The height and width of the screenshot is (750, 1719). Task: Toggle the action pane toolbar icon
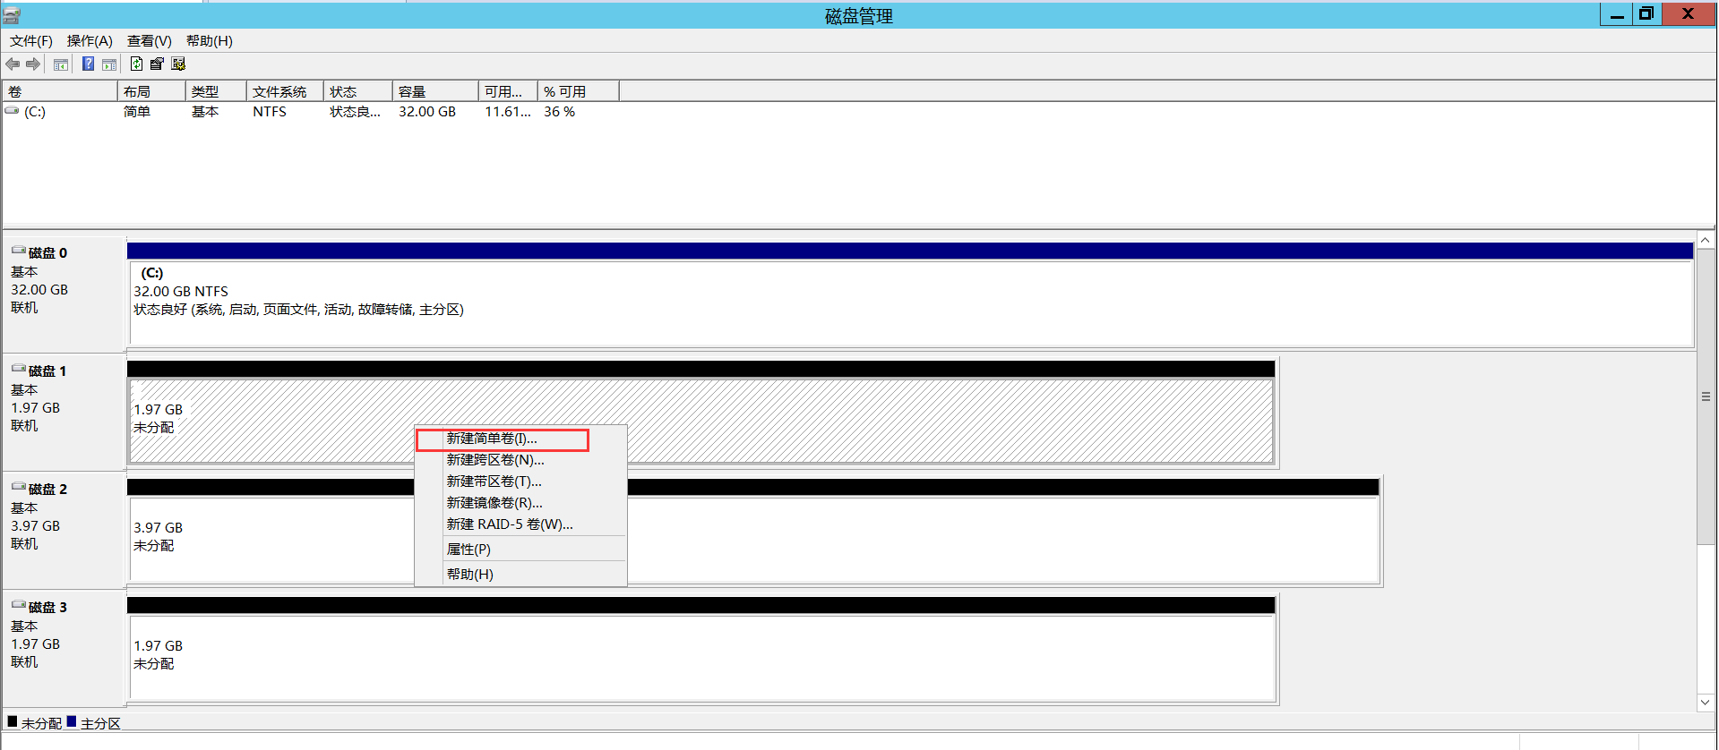pyautogui.click(x=109, y=64)
